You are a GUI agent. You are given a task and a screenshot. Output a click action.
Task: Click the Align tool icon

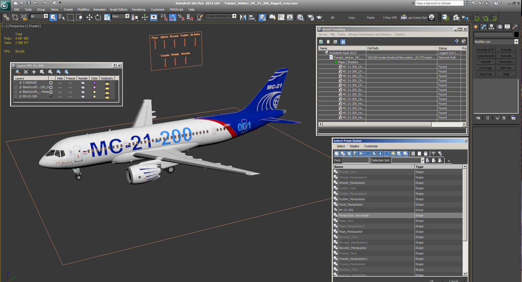pos(252,17)
